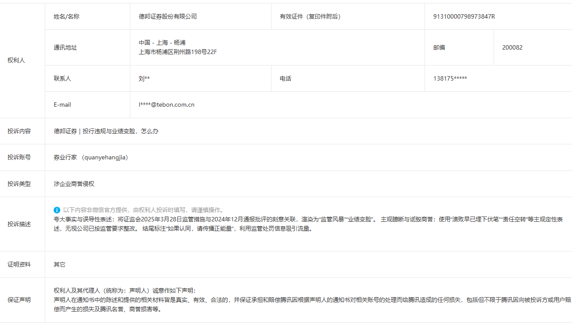Select the account 券业行家 (quanyehangjia)
The image size is (572, 325).
pos(91,157)
